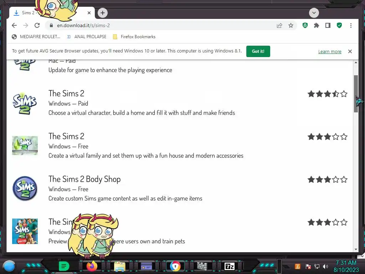
Task: Click 'Update for game to enhance' text
Action: [110, 70]
